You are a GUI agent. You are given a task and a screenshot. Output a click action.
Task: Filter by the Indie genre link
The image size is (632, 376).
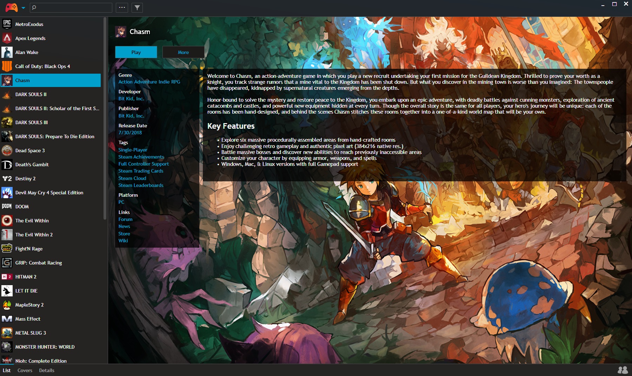coord(164,82)
